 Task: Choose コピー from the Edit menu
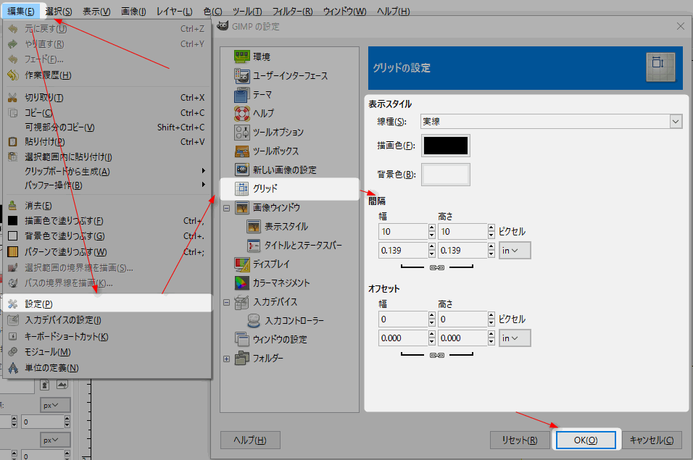(107, 112)
